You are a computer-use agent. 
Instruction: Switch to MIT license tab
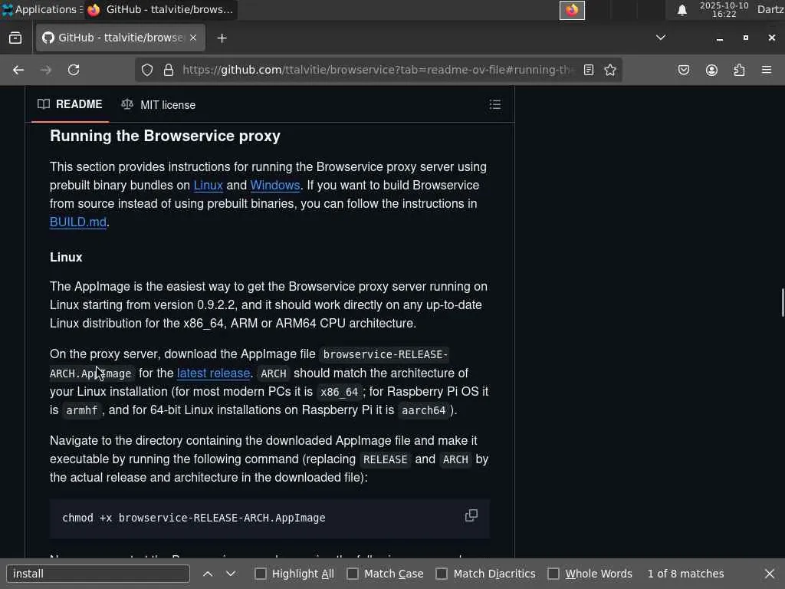point(158,104)
